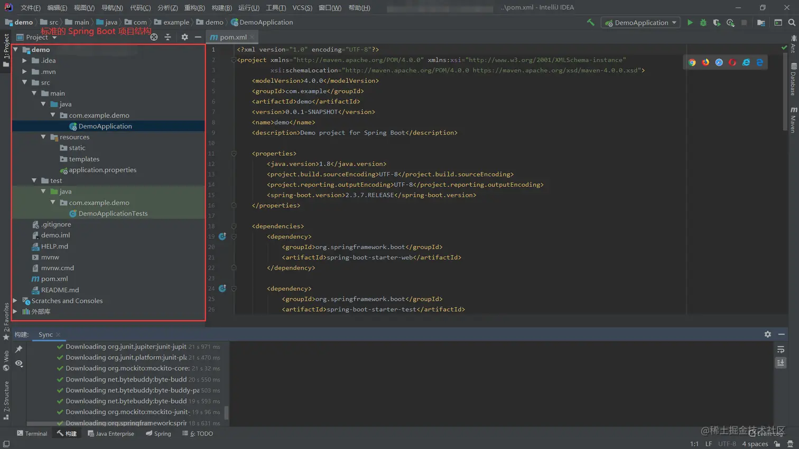Open the VCS(S) menu
This screenshot has width=799, height=449.
302,8
